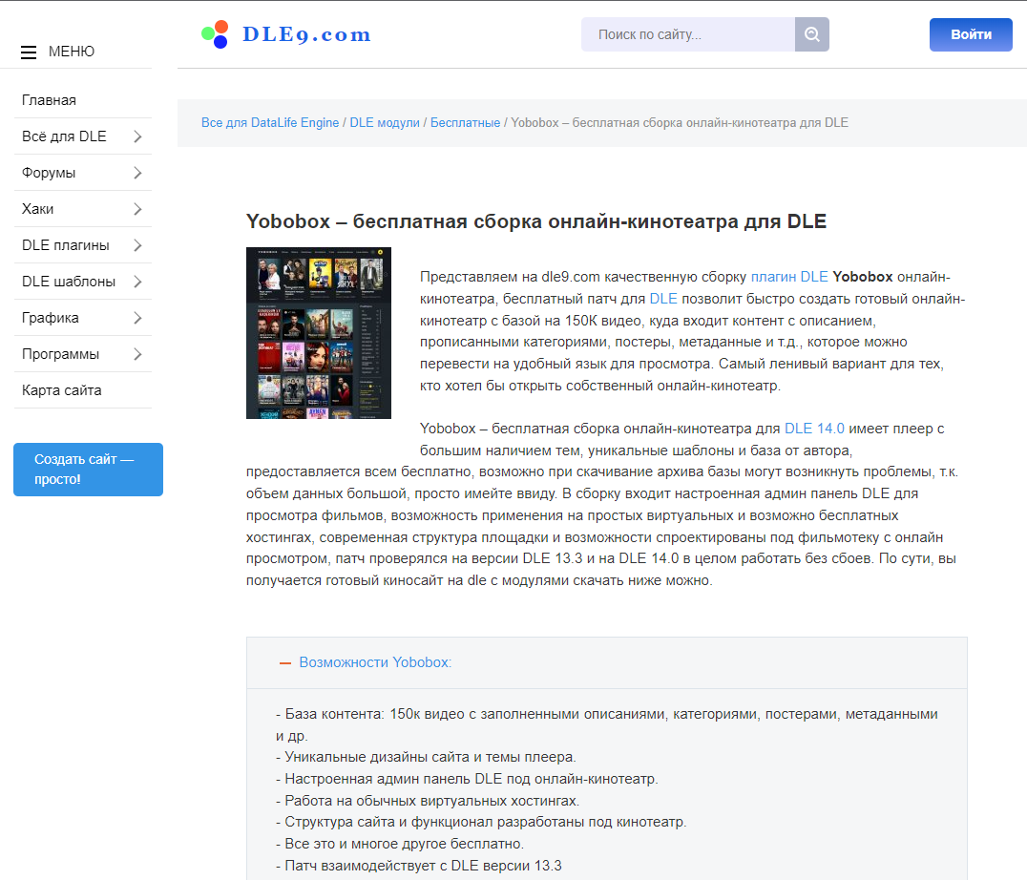Open DLE модули breadcrumb link
The height and width of the screenshot is (880, 1027).
[385, 122]
